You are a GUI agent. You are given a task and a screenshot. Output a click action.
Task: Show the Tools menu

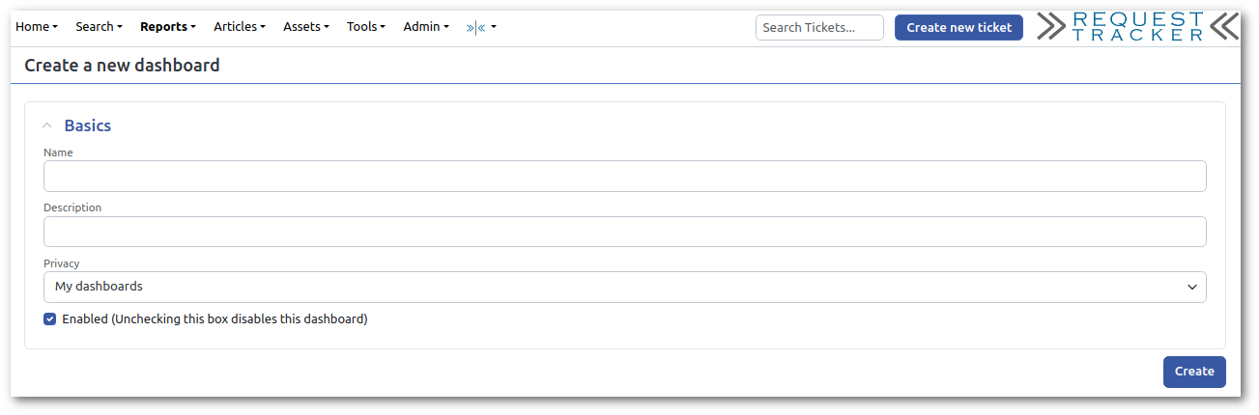click(x=366, y=27)
